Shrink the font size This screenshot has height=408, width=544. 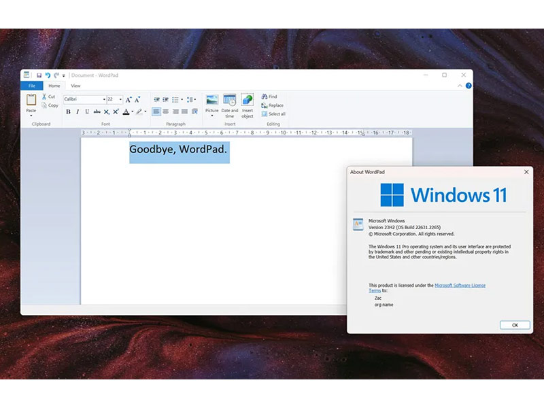(x=137, y=99)
